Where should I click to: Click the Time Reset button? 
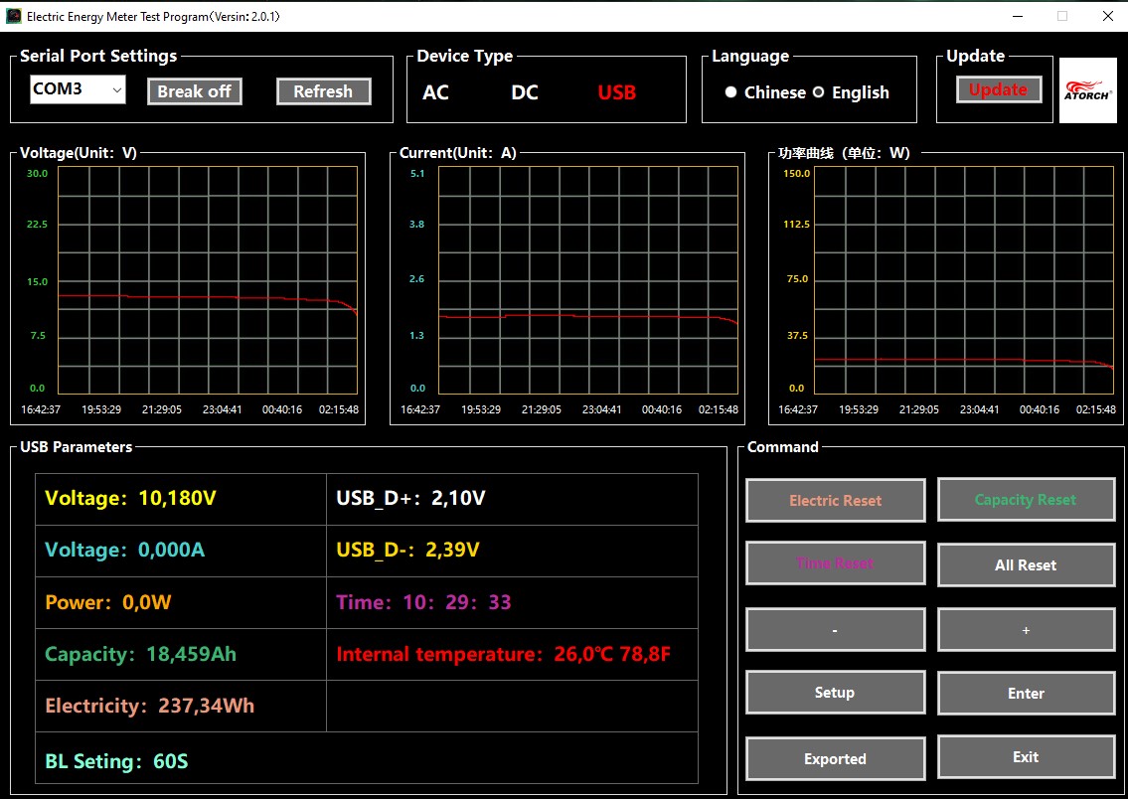(835, 563)
